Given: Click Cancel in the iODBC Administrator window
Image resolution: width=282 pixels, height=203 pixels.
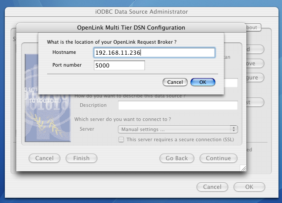Looking at the screenshot, I should tap(212, 187).
